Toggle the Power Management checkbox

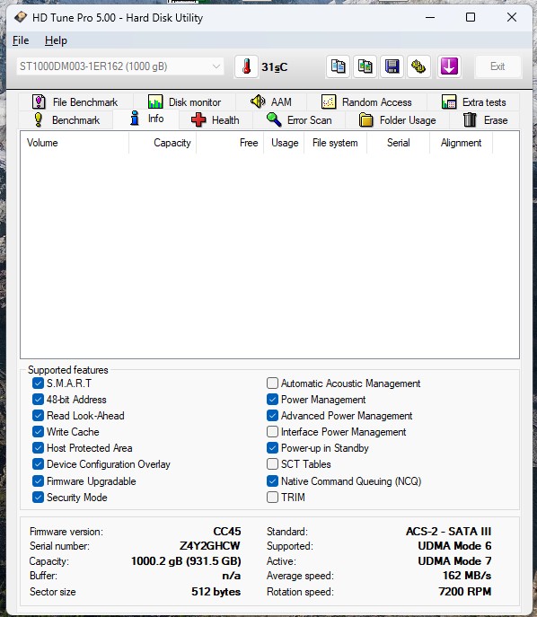click(272, 400)
